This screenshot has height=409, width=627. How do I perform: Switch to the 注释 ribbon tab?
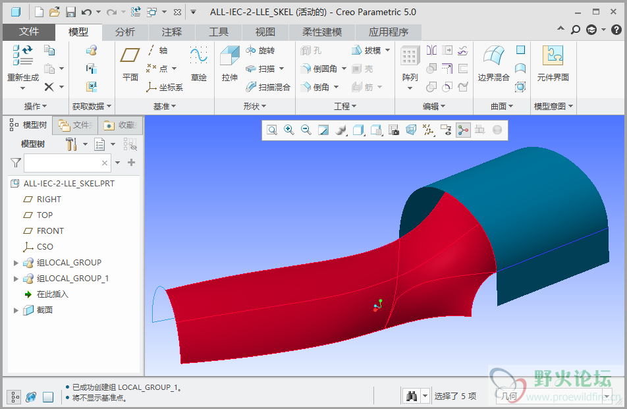(x=172, y=32)
